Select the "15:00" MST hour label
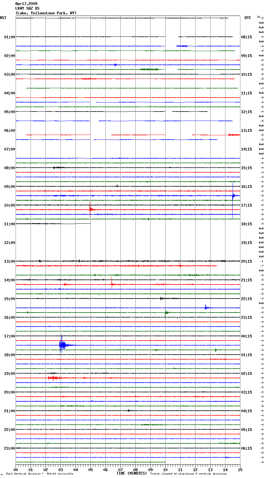Image resolution: width=265 pixels, height=478 pixels. coord(10,299)
